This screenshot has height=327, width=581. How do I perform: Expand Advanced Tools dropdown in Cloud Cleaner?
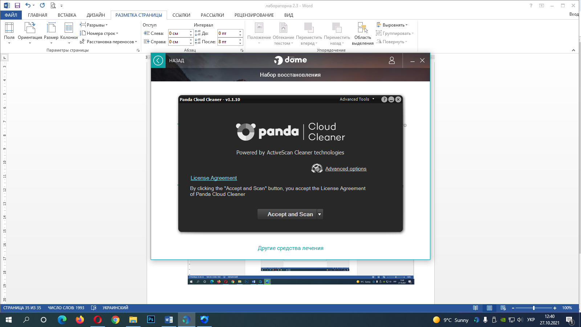coord(357,99)
